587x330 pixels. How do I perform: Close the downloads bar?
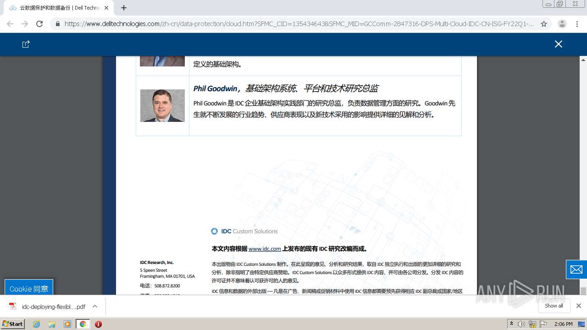579,306
